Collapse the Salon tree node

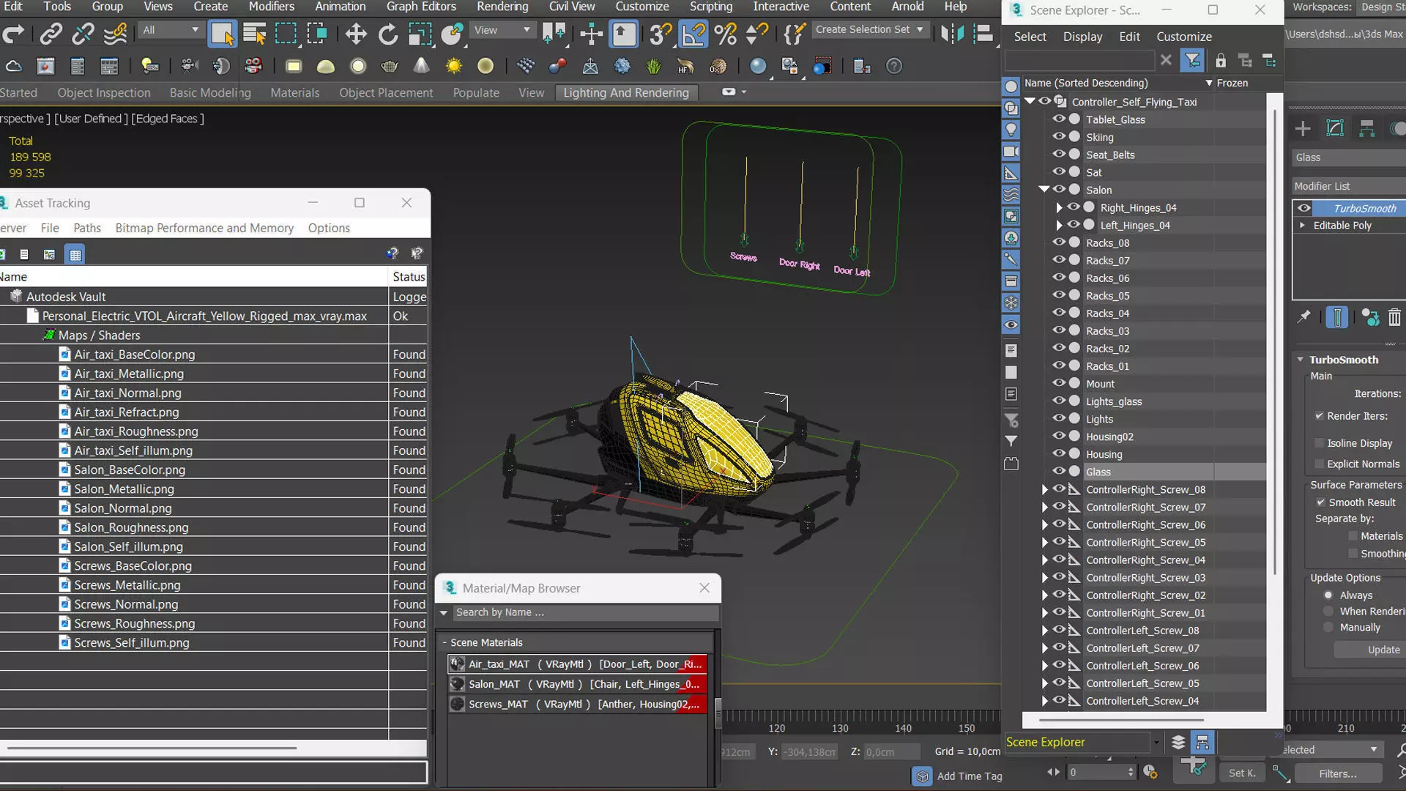coord(1044,189)
